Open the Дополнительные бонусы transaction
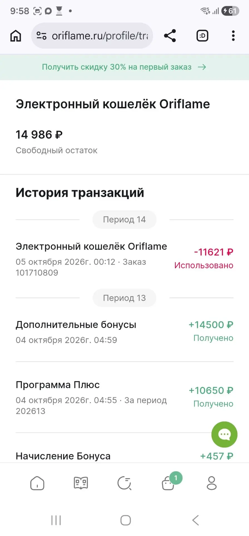249x536 pixels. 124,332
